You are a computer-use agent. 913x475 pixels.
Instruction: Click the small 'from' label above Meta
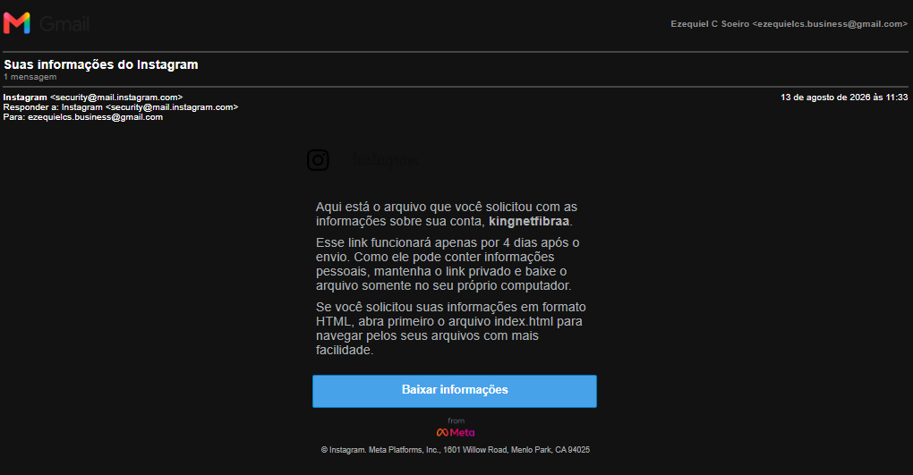click(x=456, y=420)
